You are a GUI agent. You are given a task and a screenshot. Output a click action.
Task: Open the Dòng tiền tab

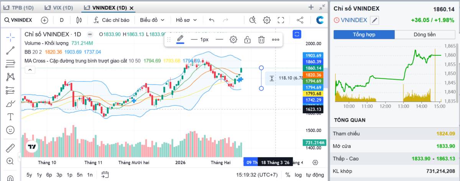[x=425, y=34]
